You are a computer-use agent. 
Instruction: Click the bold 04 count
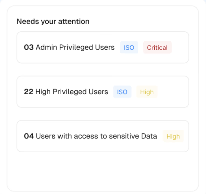(x=29, y=136)
